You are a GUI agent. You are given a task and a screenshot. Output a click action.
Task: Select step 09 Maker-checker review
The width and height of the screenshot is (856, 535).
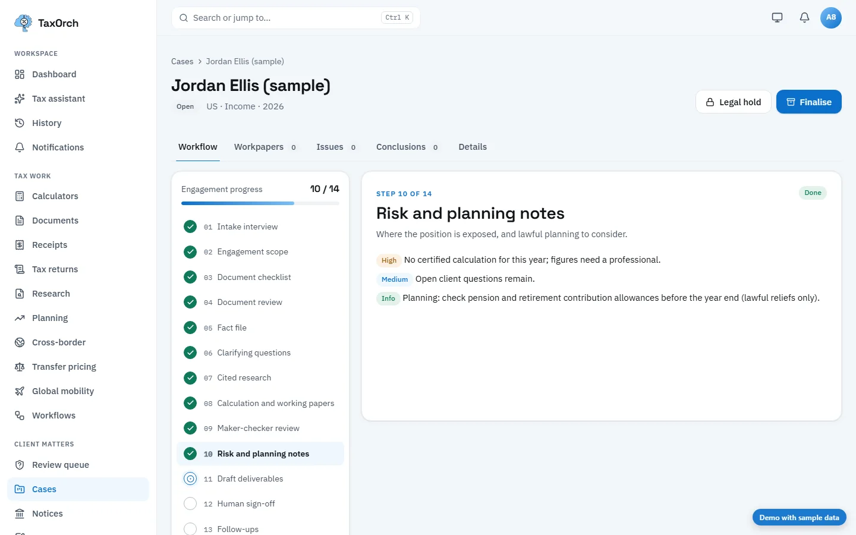(x=260, y=428)
